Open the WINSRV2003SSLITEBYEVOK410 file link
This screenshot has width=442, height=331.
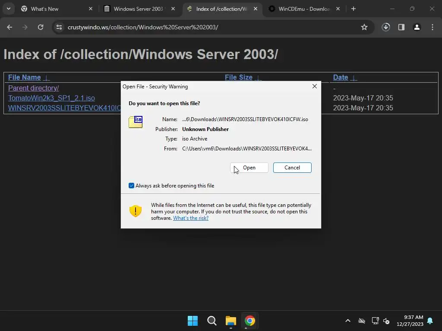pyautogui.click(x=64, y=108)
